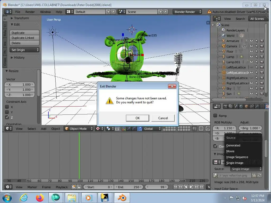
Task: Open the Render Layers properties tab
Action: click(x=231, y=106)
